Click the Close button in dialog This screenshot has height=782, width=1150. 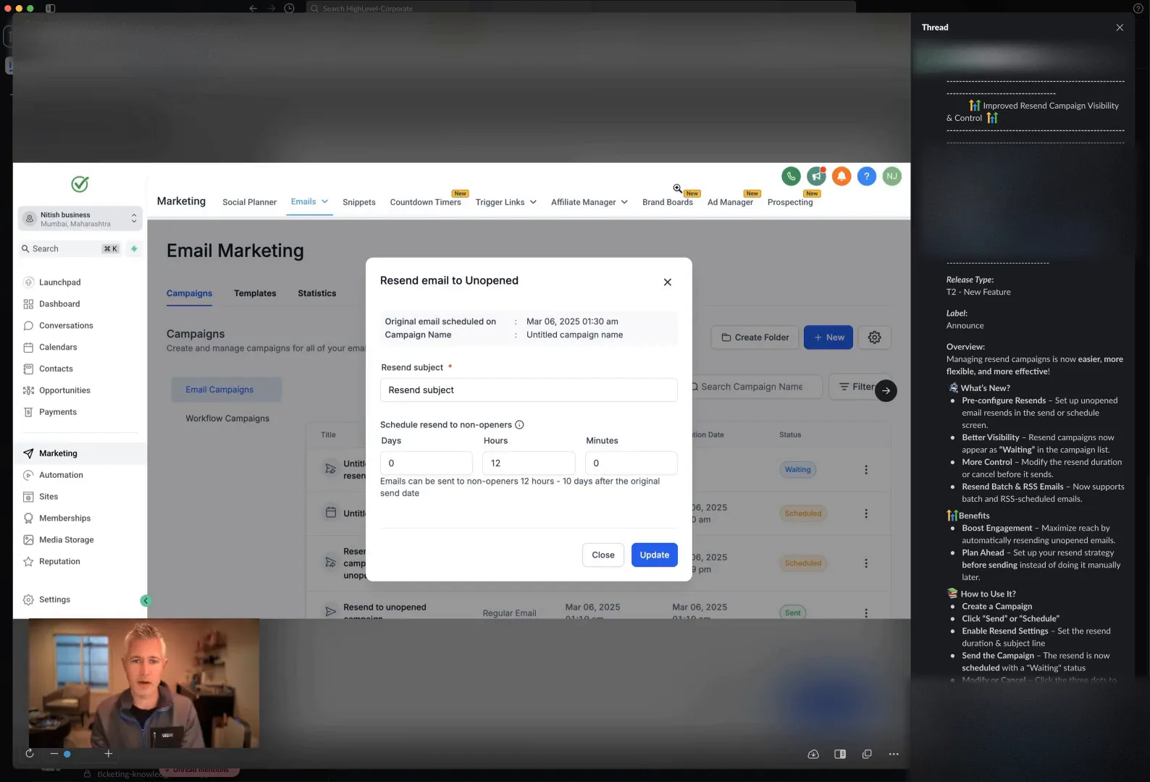pyautogui.click(x=603, y=555)
